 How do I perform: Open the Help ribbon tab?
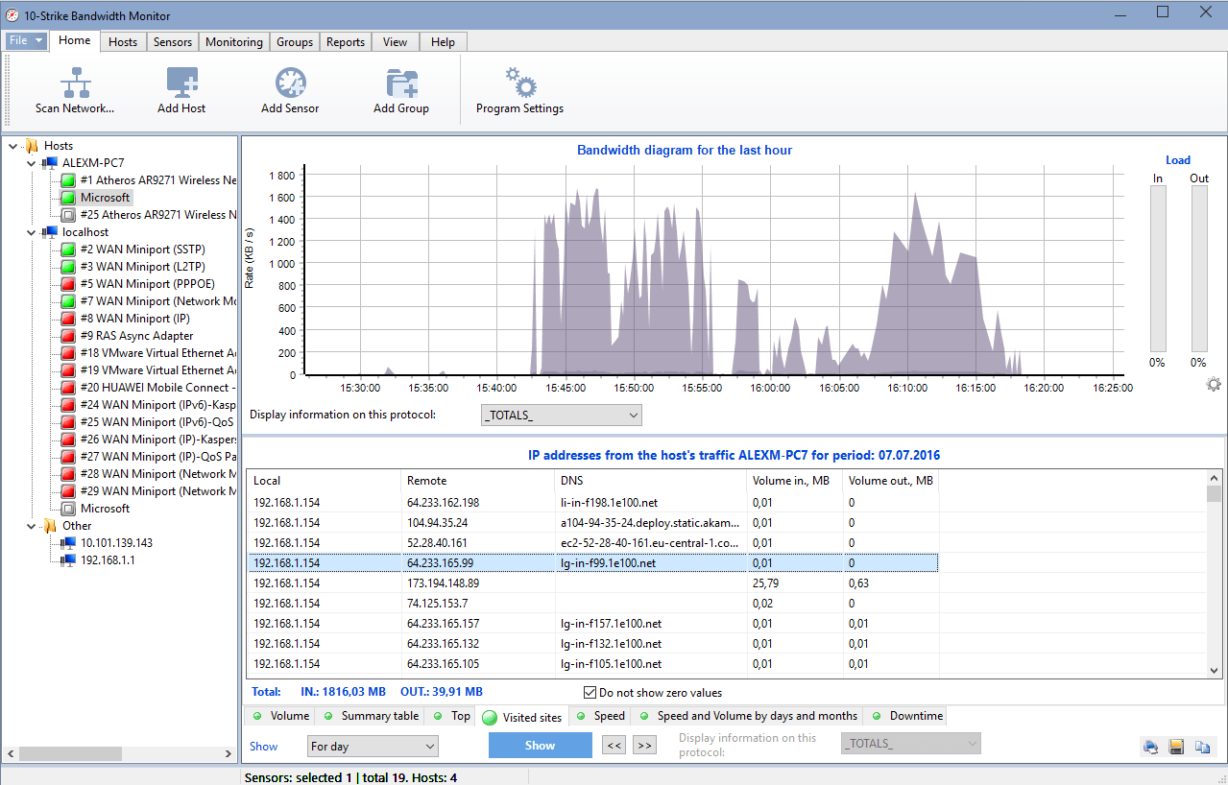(x=444, y=42)
